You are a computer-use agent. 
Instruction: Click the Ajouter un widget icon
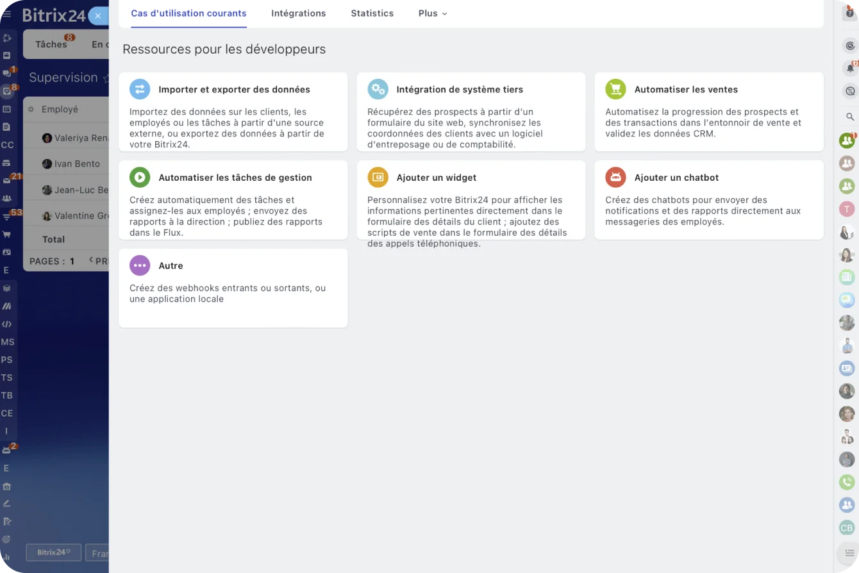(x=378, y=177)
